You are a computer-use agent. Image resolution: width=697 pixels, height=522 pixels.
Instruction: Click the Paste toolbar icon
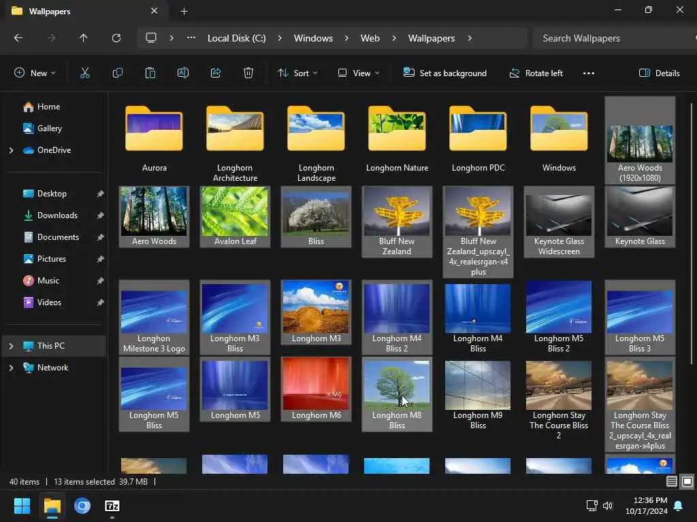(150, 73)
